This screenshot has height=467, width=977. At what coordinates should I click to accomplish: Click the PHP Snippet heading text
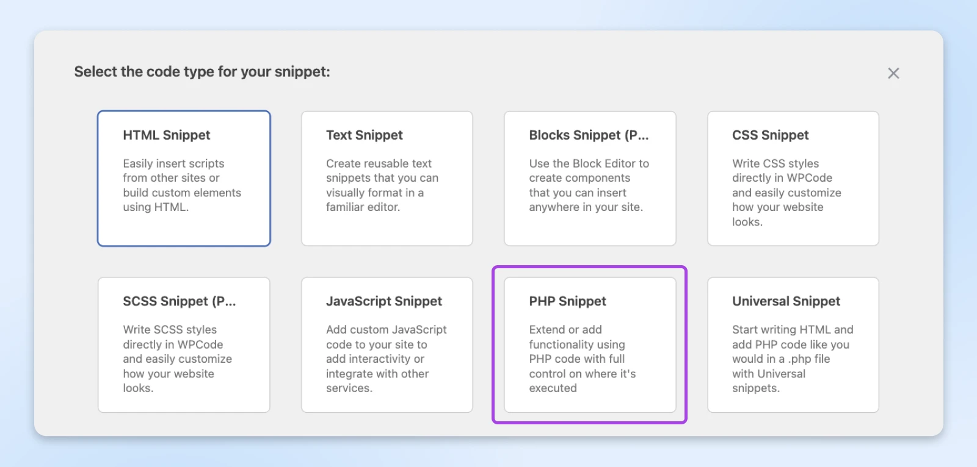567,301
